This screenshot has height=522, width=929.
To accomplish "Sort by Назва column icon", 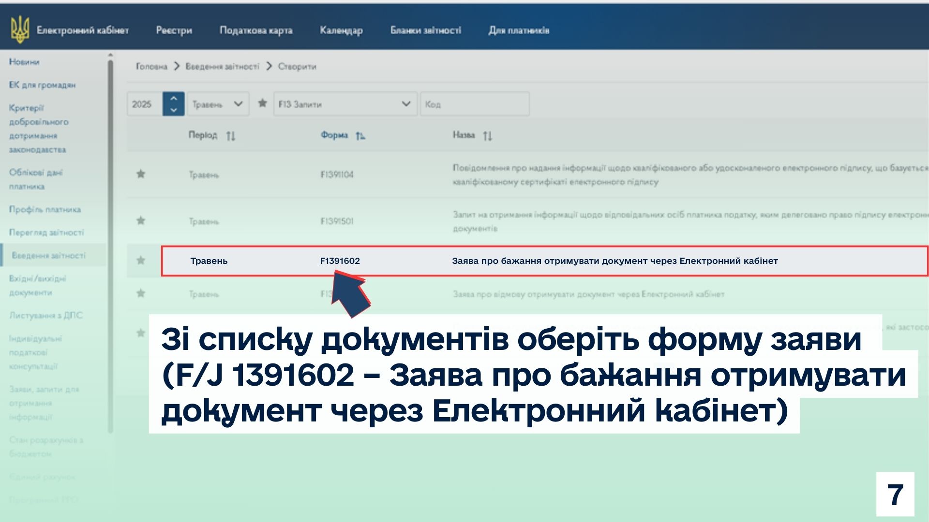I will tap(487, 136).
